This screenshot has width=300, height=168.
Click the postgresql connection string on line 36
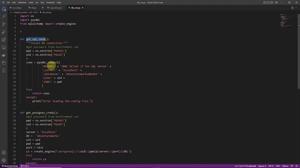point(93,152)
